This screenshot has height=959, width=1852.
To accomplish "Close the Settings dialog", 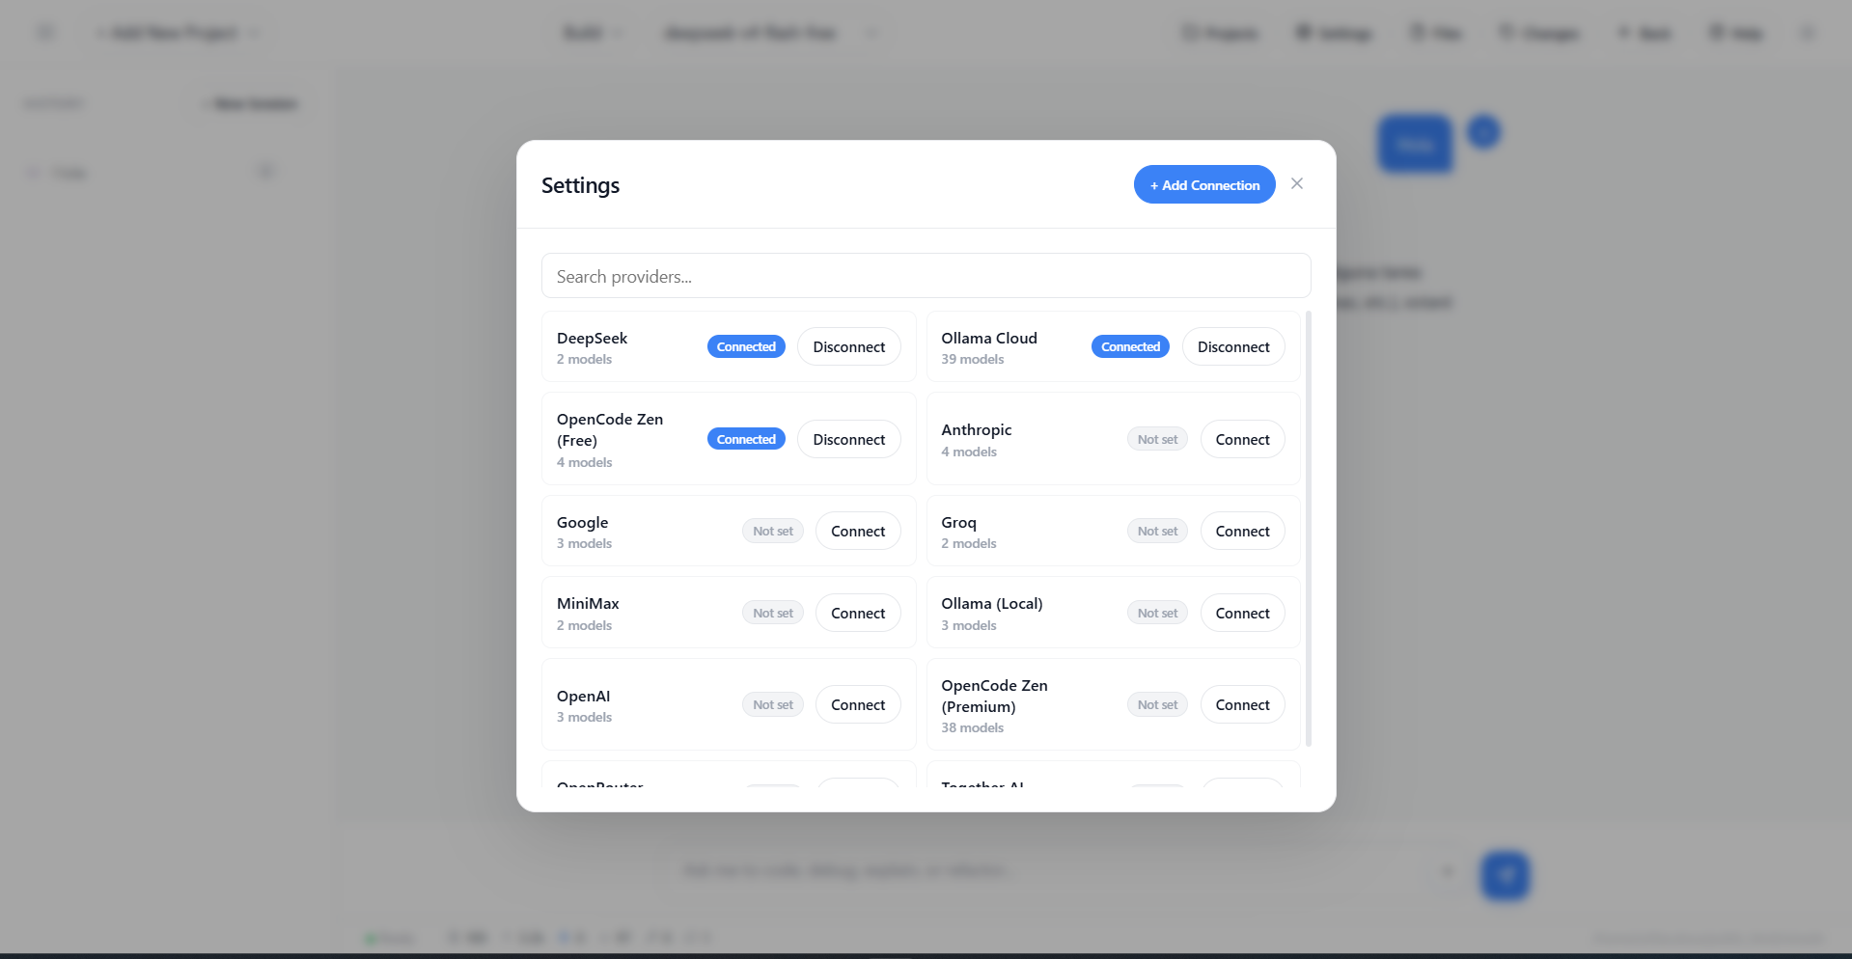I will [x=1297, y=183].
